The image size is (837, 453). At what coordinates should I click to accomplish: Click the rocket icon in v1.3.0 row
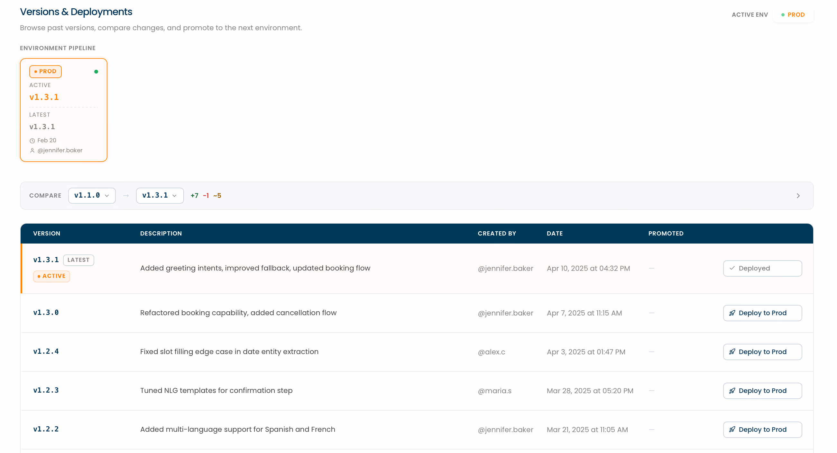coord(732,313)
